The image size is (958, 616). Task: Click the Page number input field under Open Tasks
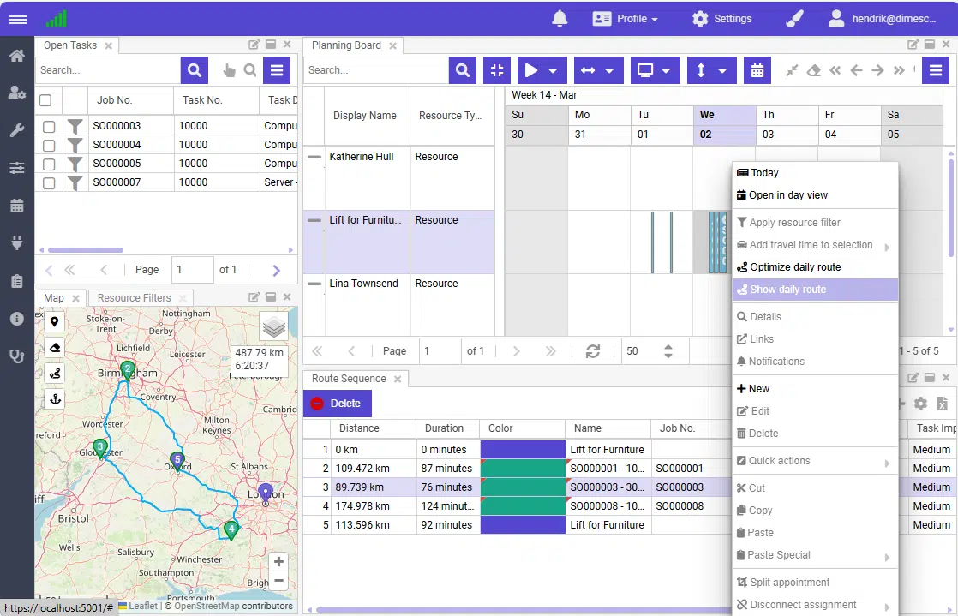pyautogui.click(x=192, y=269)
